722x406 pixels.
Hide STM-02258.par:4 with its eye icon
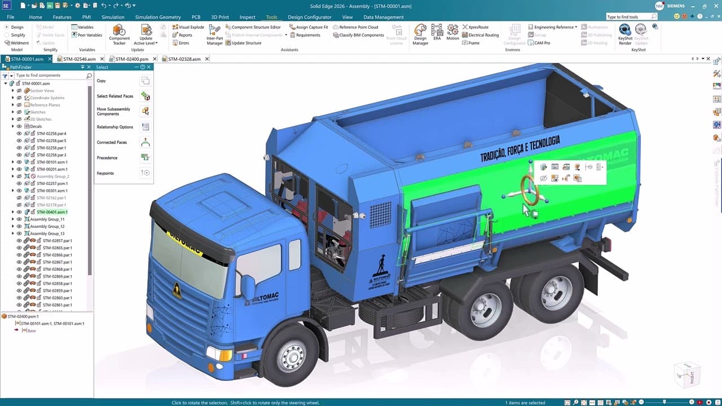pyautogui.click(x=19, y=134)
